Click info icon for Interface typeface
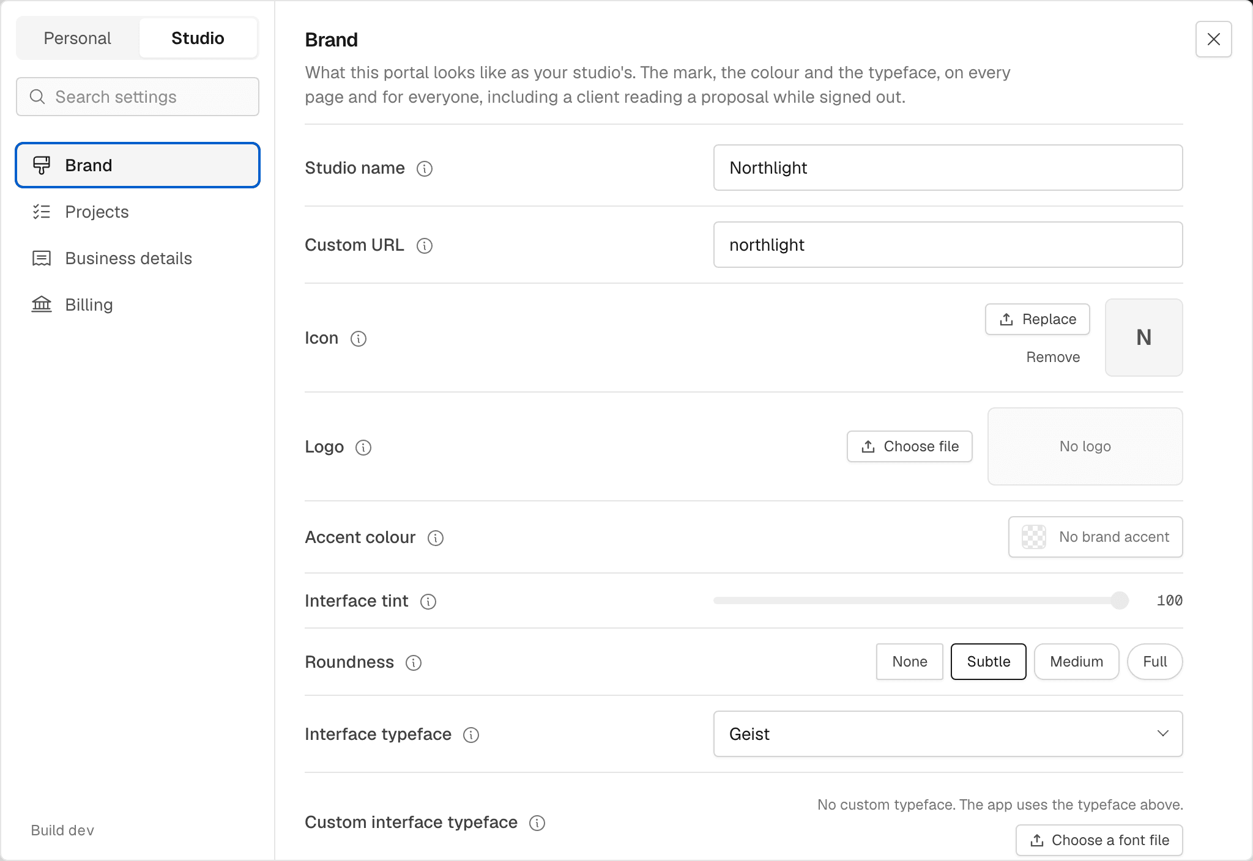 click(471, 734)
